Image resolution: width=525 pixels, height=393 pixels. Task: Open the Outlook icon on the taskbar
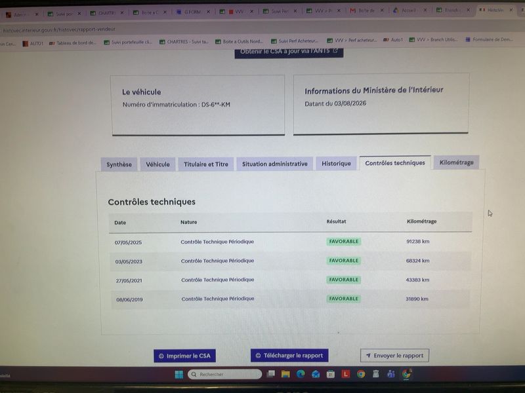[316, 374]
